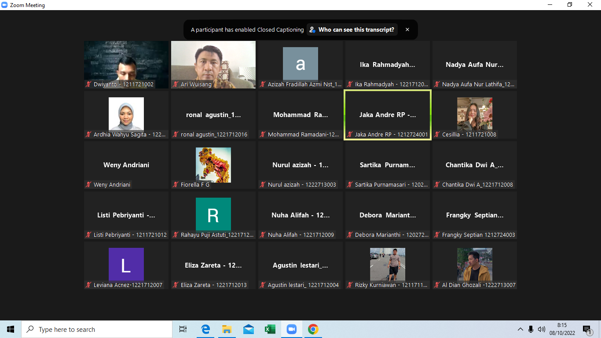Viewport: 601px width, 338px height.
Task: Open Task View from the taskbar
Action: pos(183,329)
